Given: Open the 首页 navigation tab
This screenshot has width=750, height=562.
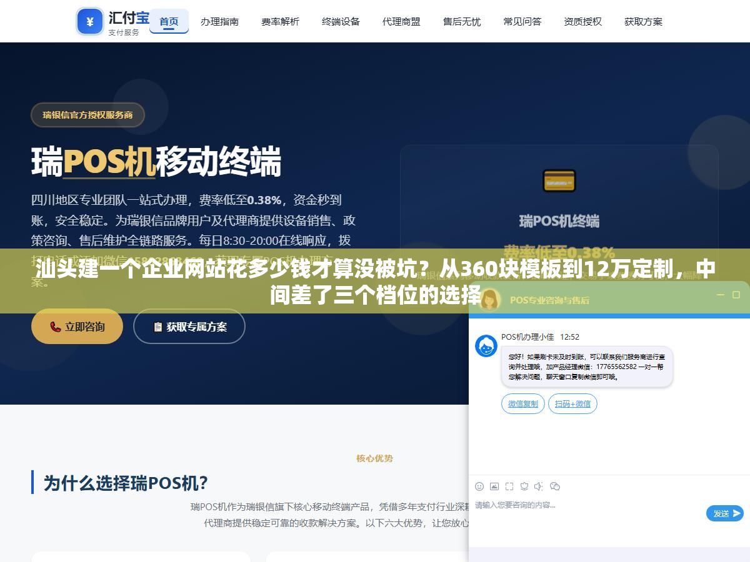Looking at the screenshot, I should point(169,21).
